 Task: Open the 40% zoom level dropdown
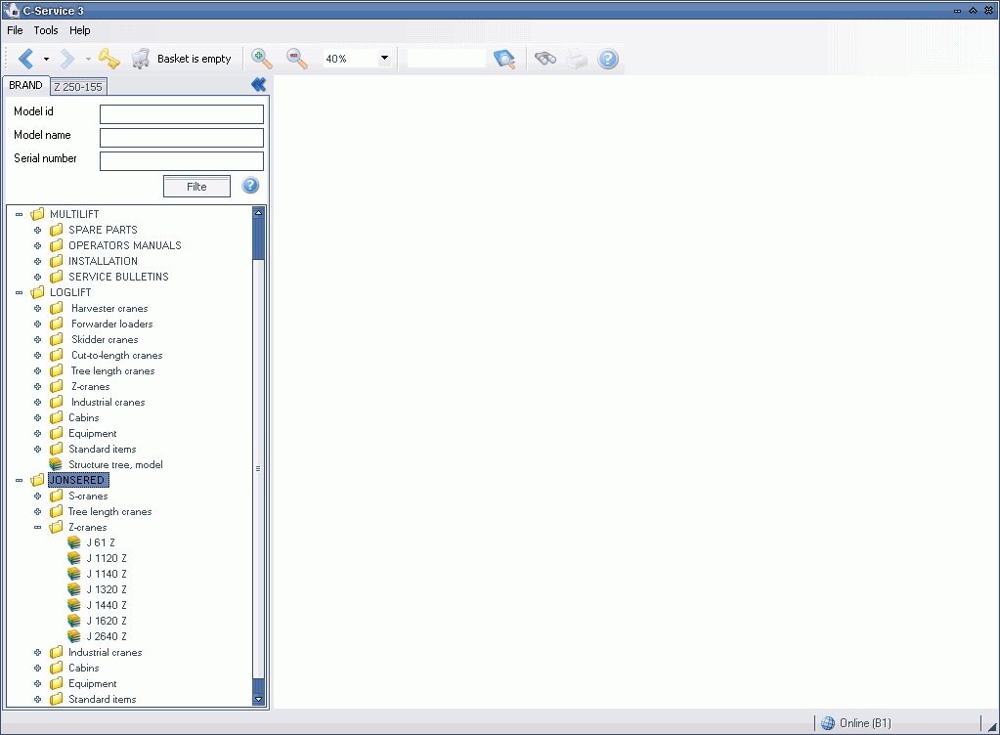(x=384, y=59)
